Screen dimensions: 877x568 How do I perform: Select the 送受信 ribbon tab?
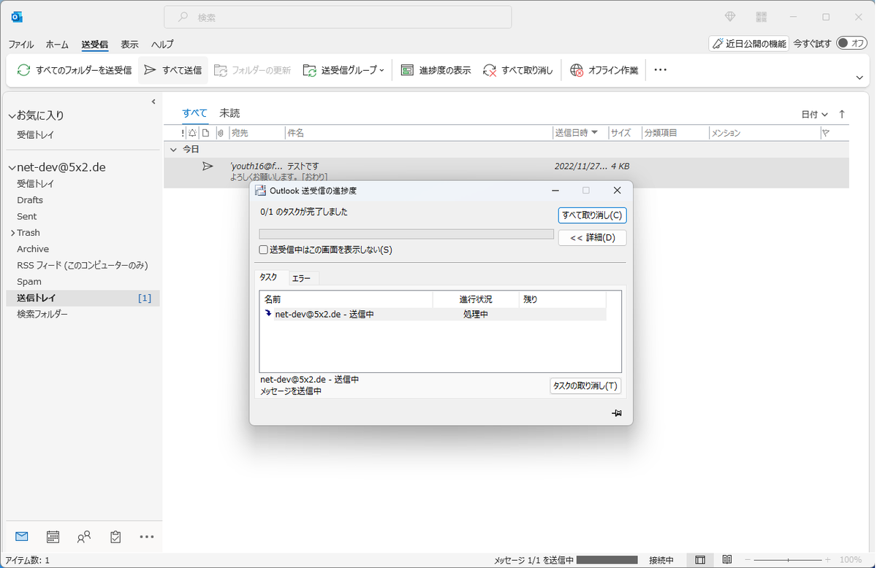coord(95,45)
